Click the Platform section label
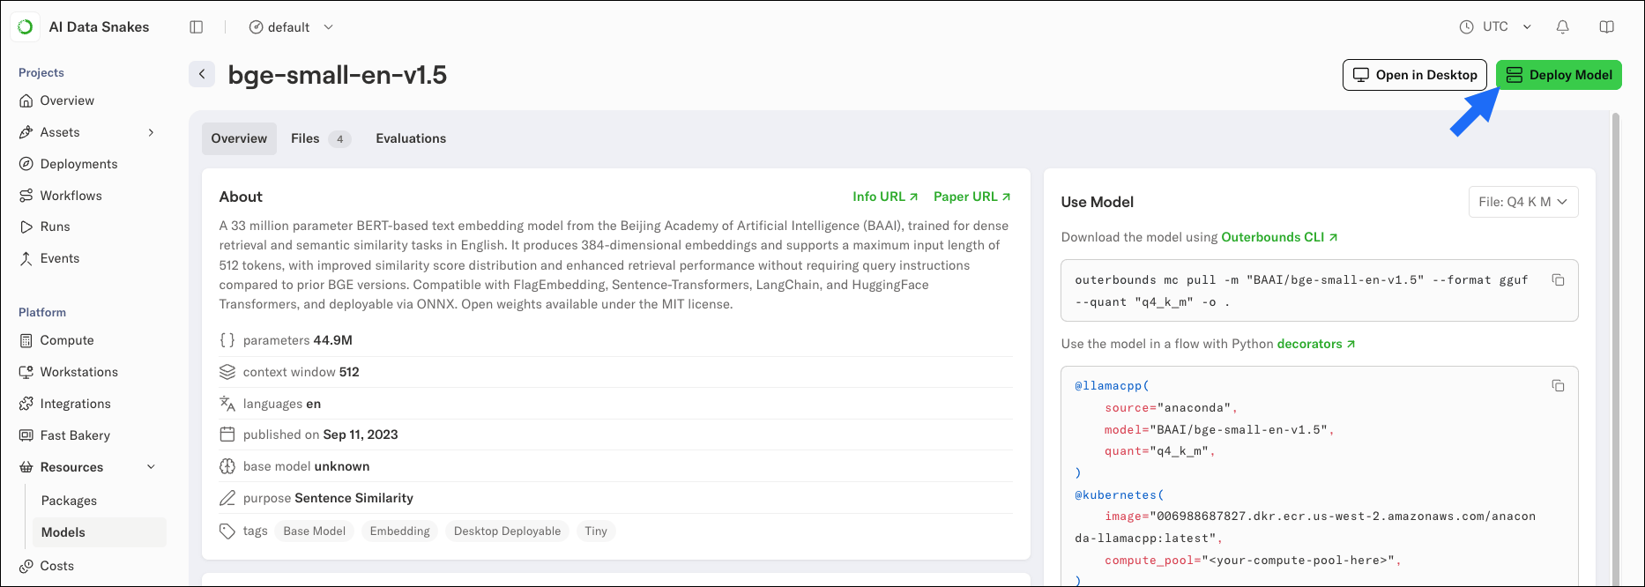This screenshot has width=1645, height=587. pos(42,312)
